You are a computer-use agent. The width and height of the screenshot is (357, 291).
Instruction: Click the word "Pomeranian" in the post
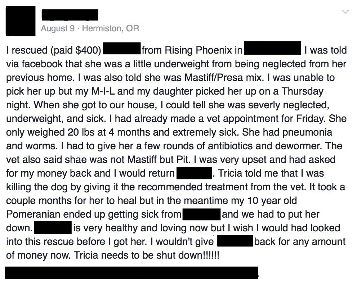[33, 214]
